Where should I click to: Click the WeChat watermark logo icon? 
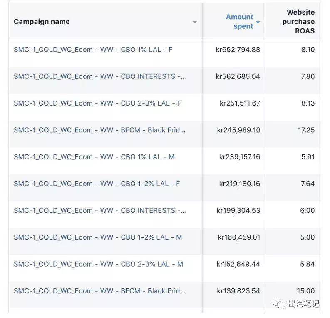click(x=279, y=304)
